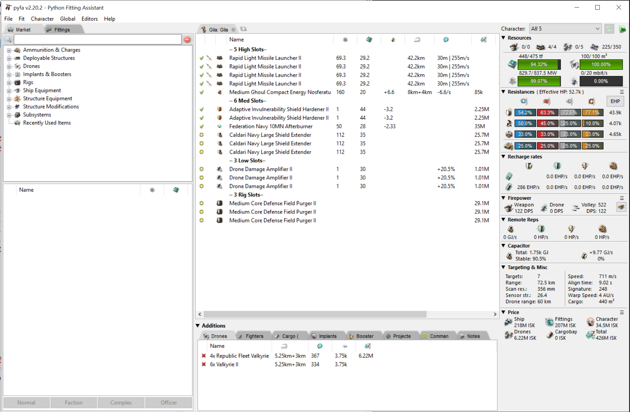
Task: Open the Character selection dropdown
Action: pyautogui.click(x=565, y=29)
